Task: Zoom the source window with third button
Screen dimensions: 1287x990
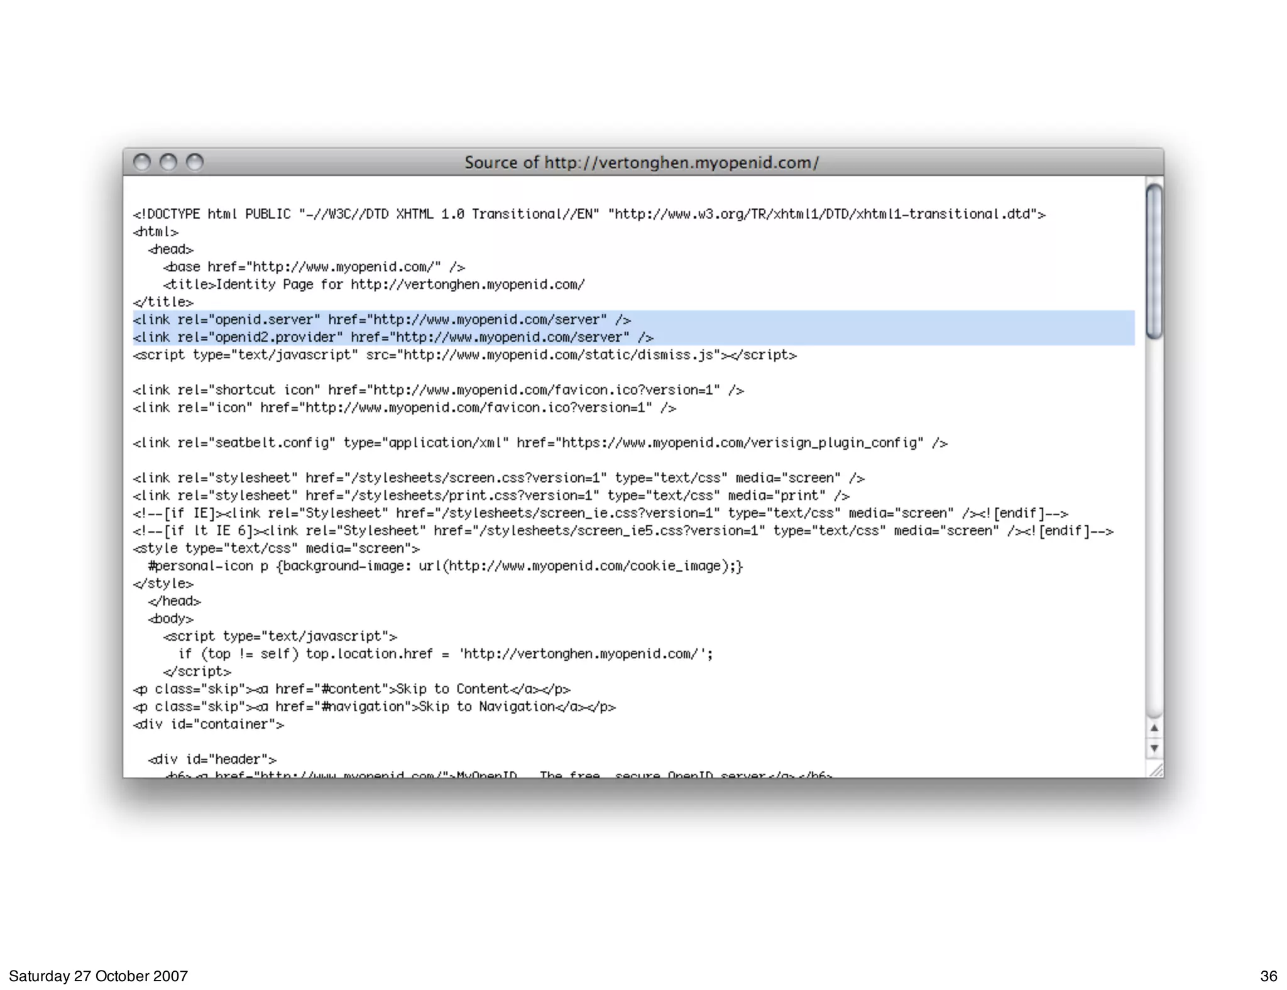Action: [x=195, y=163]
